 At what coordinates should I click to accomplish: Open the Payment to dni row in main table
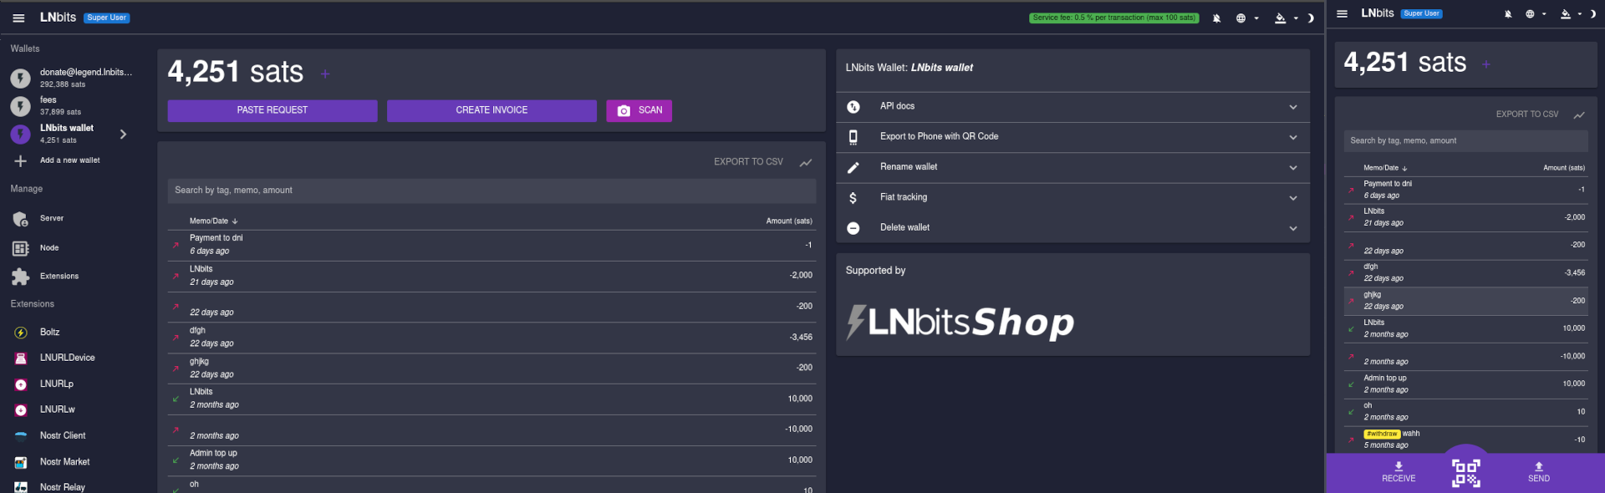coord(492,246)
